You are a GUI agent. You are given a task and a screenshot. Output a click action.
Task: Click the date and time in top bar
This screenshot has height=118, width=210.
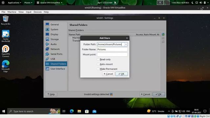pyautogui.click(x=105, y=3)
